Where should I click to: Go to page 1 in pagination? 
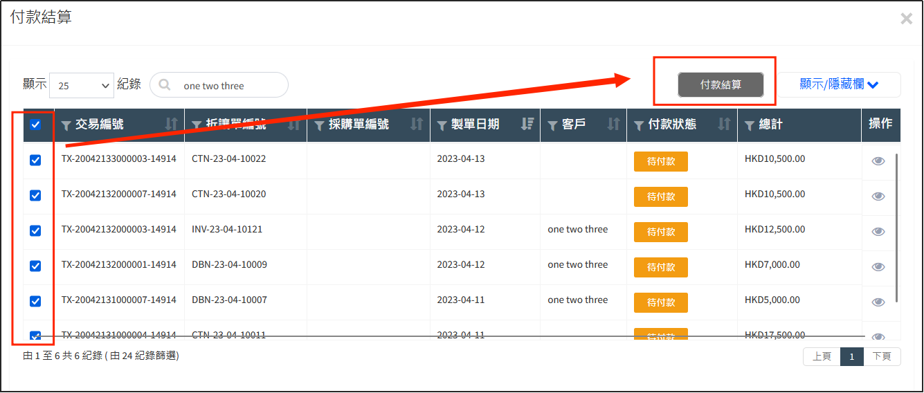852,356
